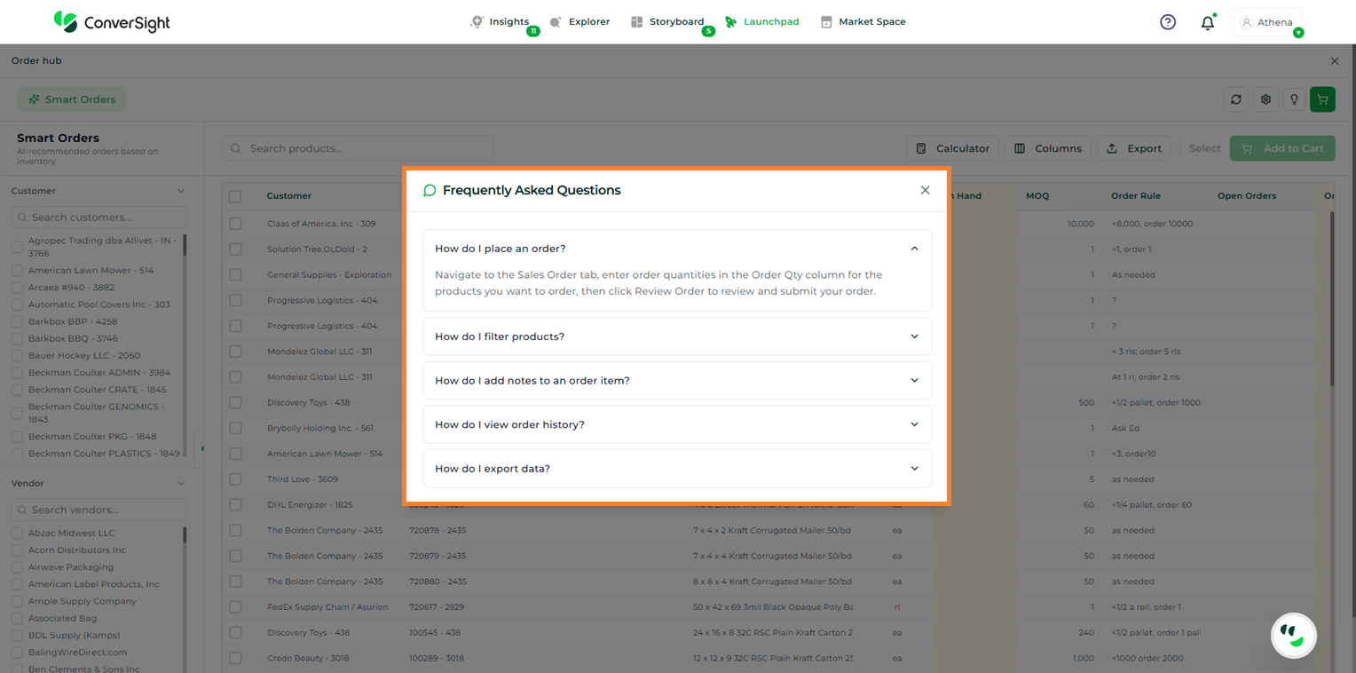Image resolution: width=1356 pixels, height=673 pixels.
Task: Click the help question mark icon
Action: tap(1168, 22)
